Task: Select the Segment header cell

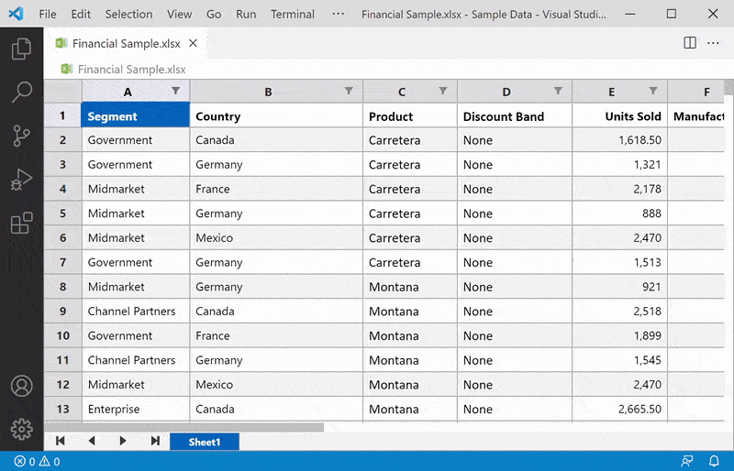Action: pyautogui.click(x=135, y=115)
